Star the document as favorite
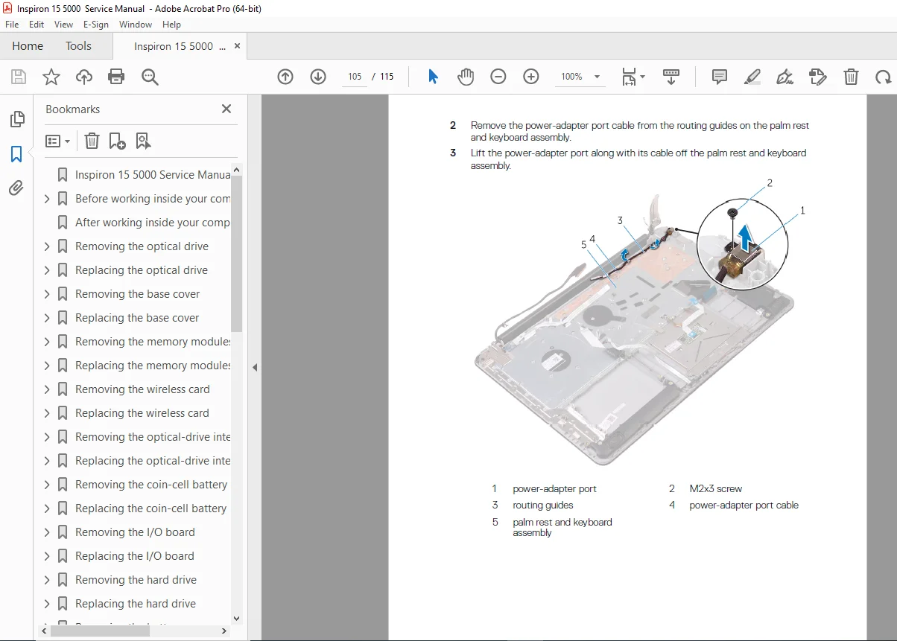This screenshot has height=641, width=897. click(51, 77)
